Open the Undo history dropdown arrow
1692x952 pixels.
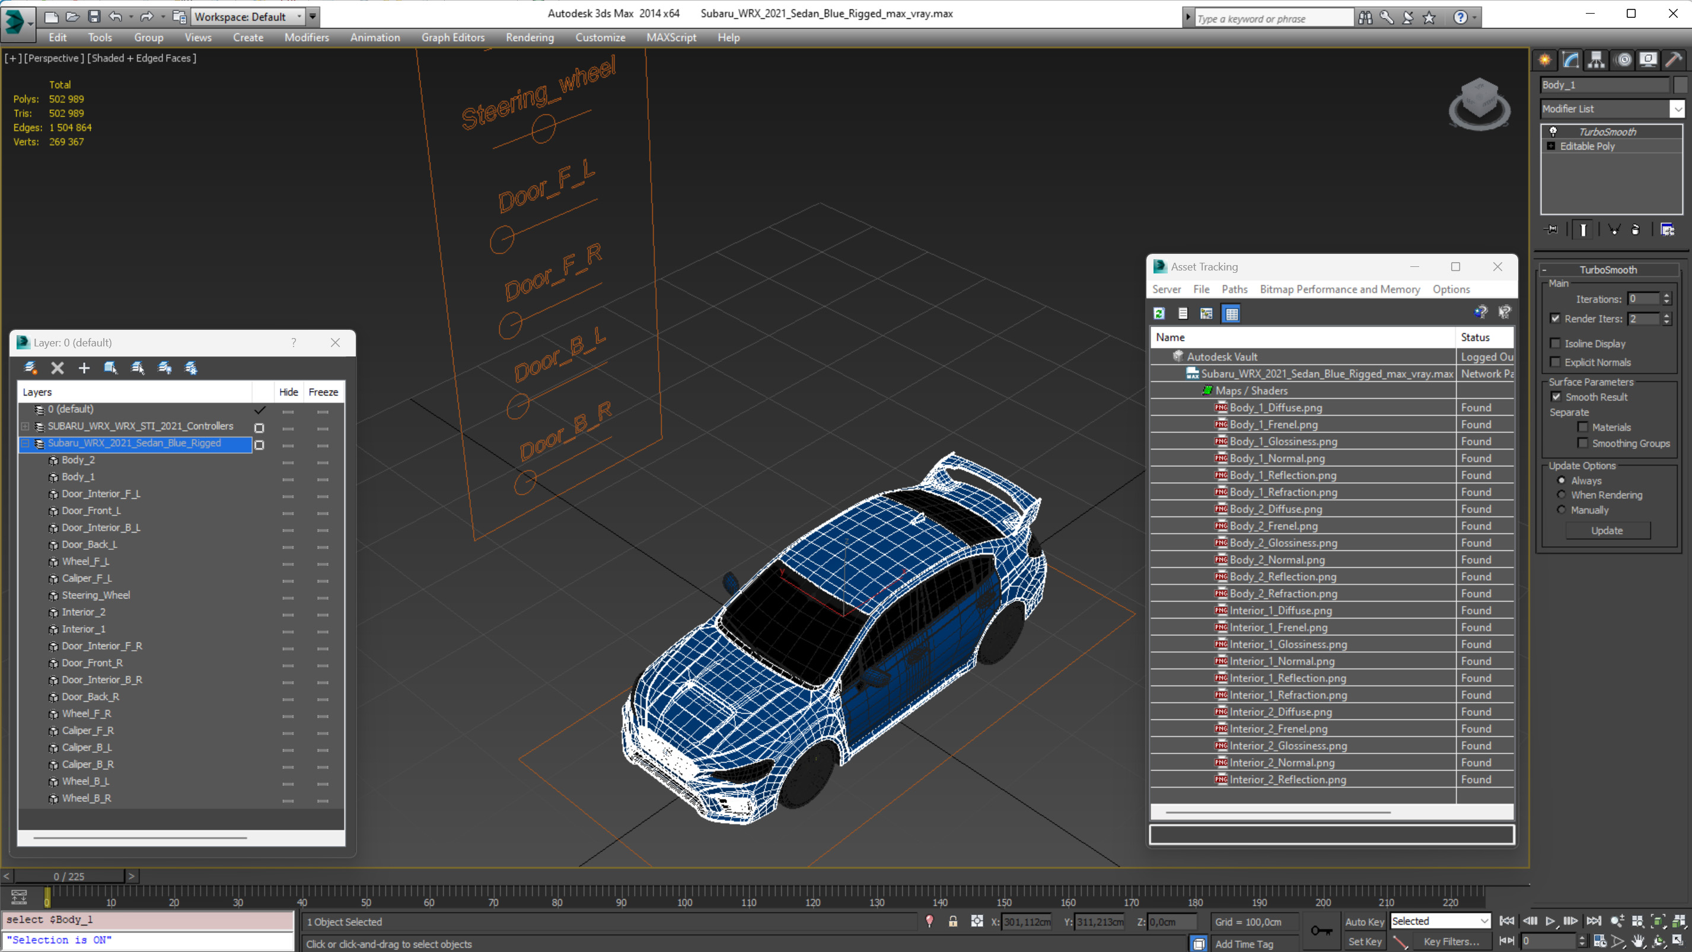[132, 17]
